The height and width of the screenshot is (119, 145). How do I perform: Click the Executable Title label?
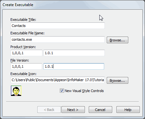point(23,20)
